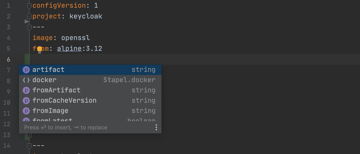
Task: Click the property icon next to fromCacheVersion
Action: pos(26,101)
